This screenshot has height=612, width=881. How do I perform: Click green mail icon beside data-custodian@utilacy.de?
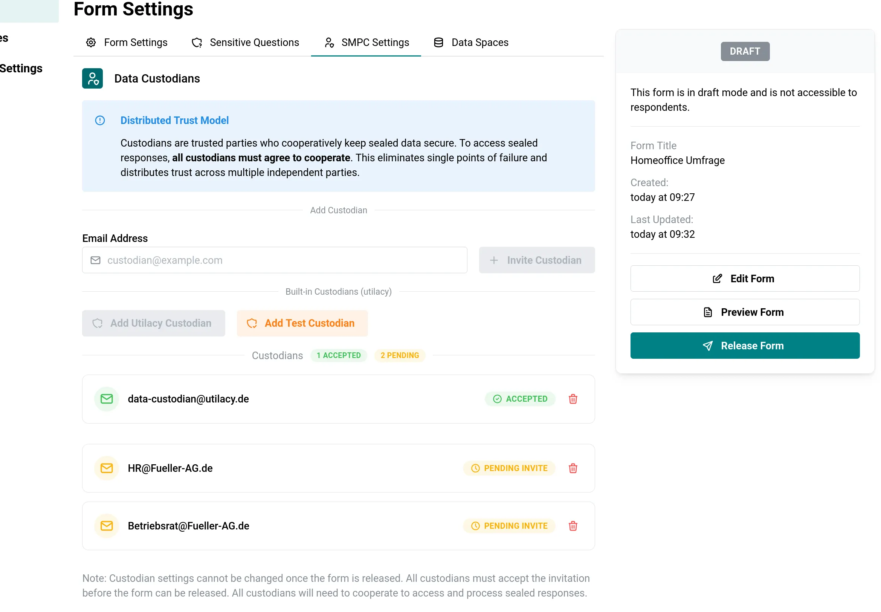(107, 399)
